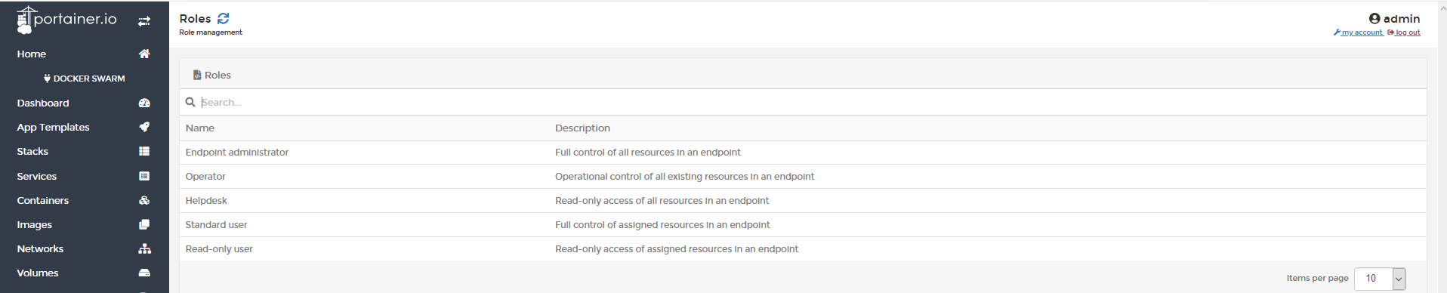Click the Networks sitemap icon
The height and width of the screenshot is (293, 1447).
[144, 248]
